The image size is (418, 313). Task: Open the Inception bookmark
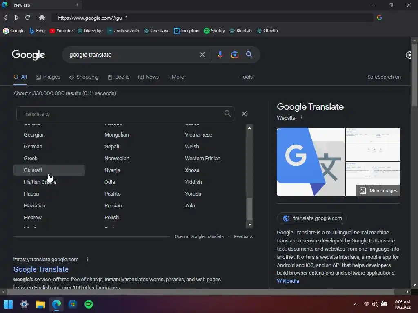coord(187,31)
